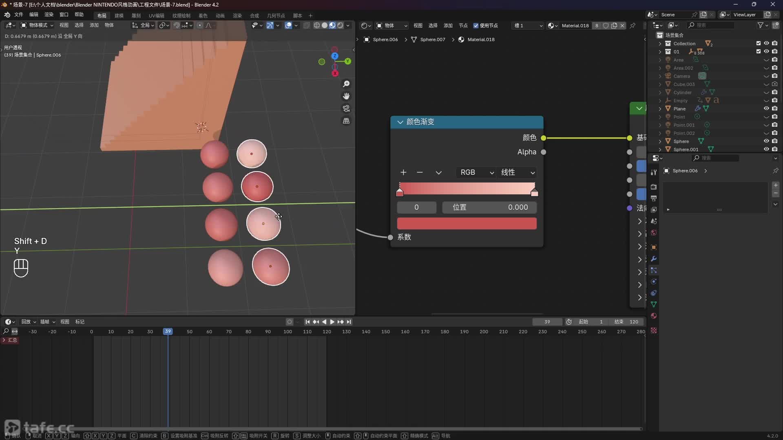Open 线性 interpolation dropdown in color ramp

pos(517,172)
